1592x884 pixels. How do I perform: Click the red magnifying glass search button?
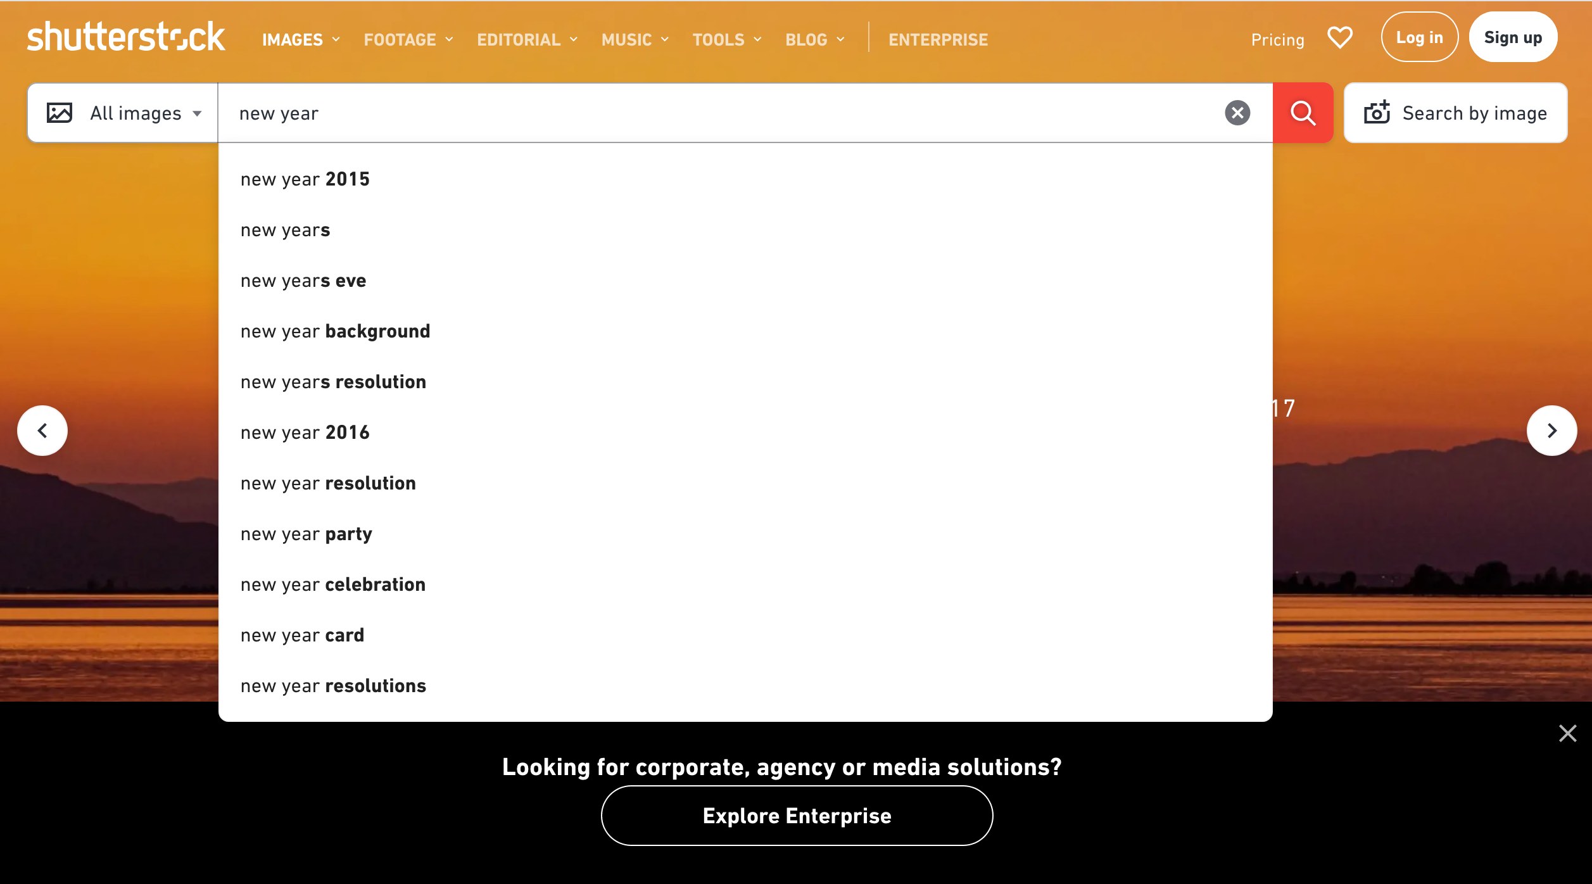tap(1303, 113)
